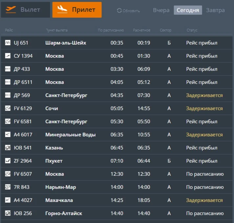The image size is (234, 223).
Task: Open the Шарм-эль-Шейх flight row
Action: pos(66,43)
